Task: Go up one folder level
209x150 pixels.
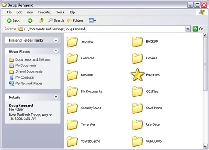Action: point(42,20)
